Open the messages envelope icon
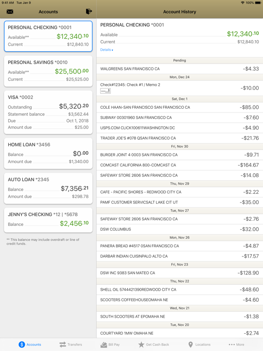 tap(10, 11)
